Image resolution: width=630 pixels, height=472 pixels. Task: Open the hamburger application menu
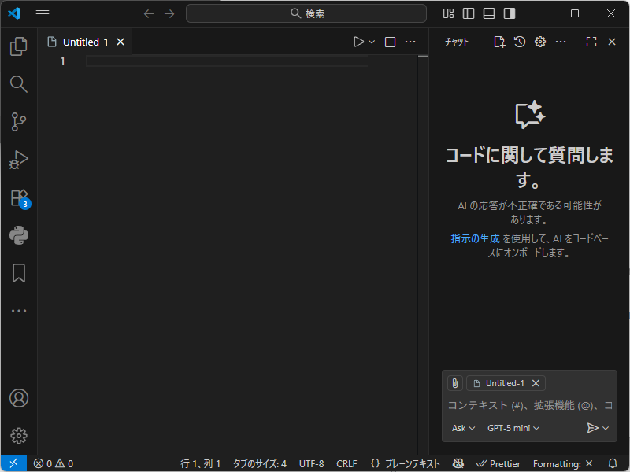pyautogui.click(x=43, y=13)
